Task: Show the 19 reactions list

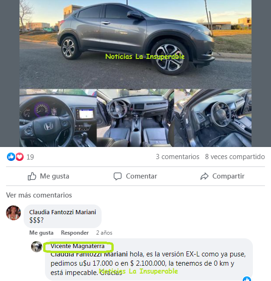Action: coord(30,157)
